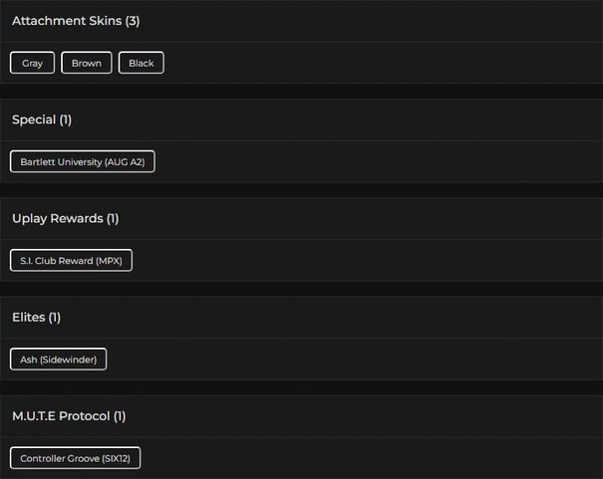Image resolution: width=603 pixels, height=479 pixels.
Task: Select Controller Groove (SIX12) item
Action: click(x=76, y=458)
